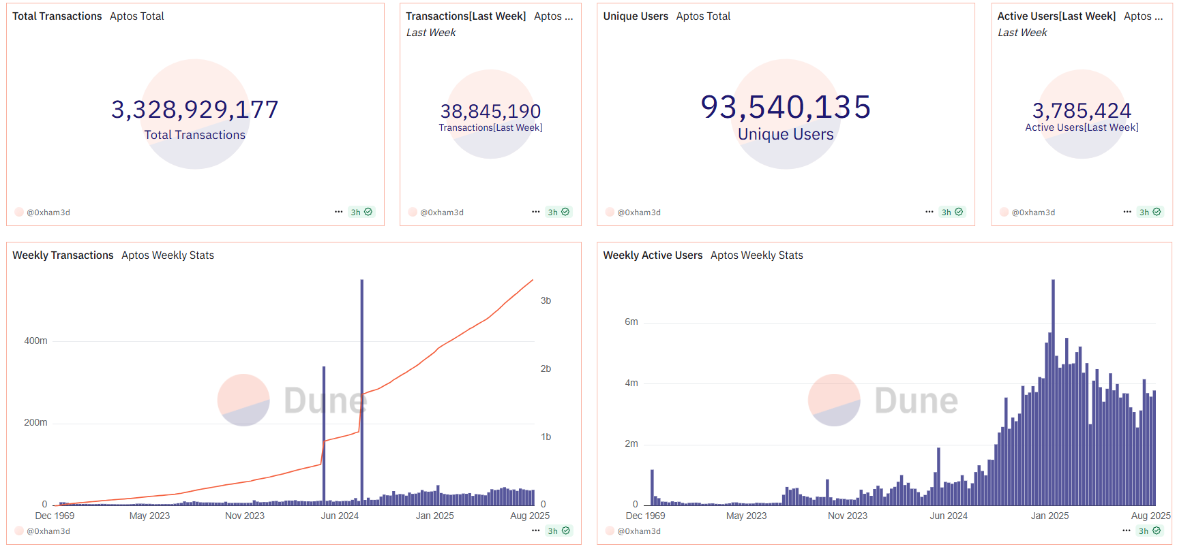Open three-dot menu on Weekly Transactions chart

535,531
